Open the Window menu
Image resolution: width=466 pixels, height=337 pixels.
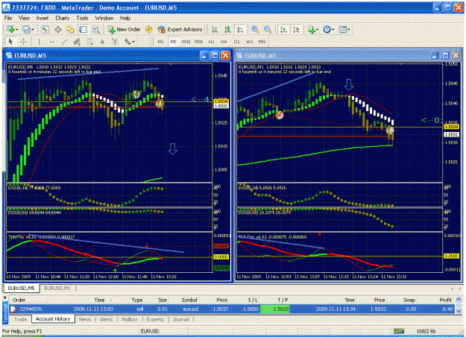[104, 18]
